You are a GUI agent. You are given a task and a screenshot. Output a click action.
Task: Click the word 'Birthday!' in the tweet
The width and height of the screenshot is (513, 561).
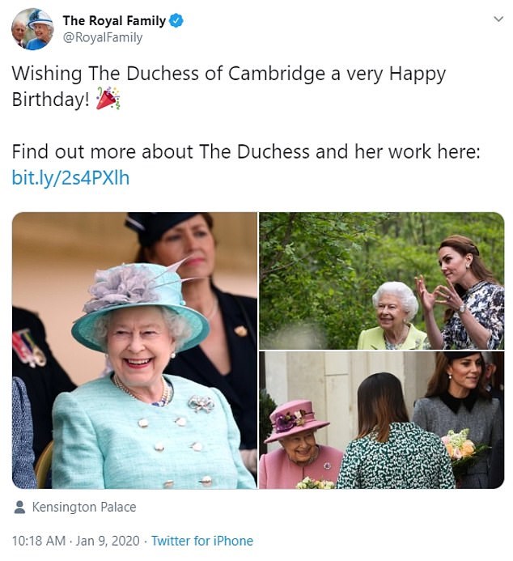pyautogui.click(x=50, y=100)
